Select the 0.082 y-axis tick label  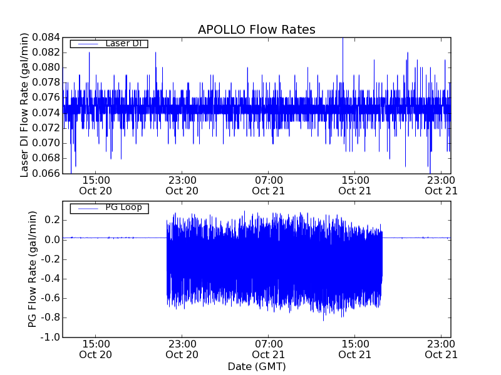coord(46,52)
